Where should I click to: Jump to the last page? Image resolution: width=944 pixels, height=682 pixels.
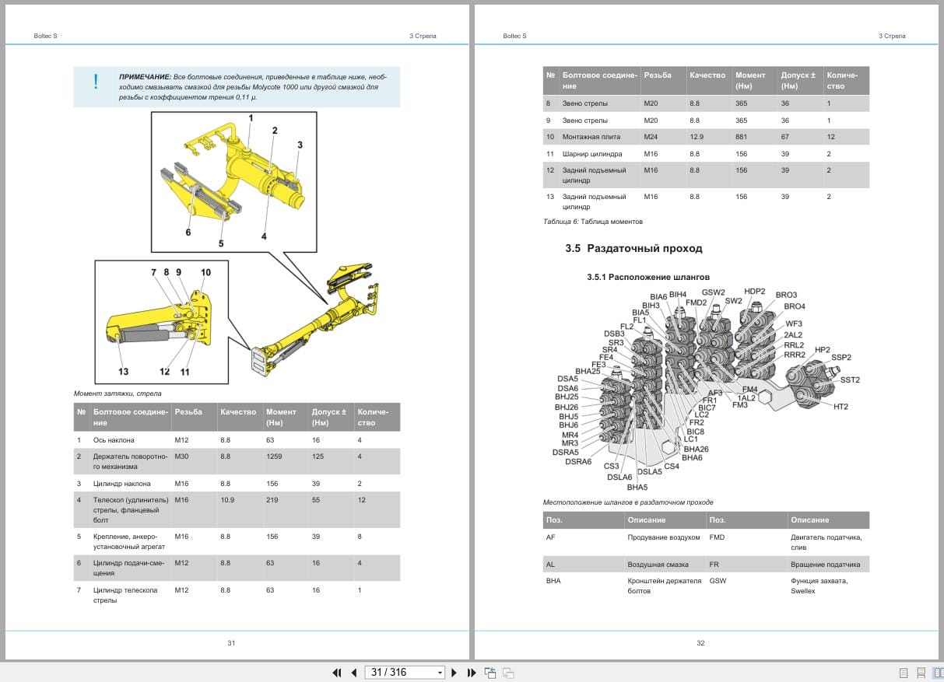click(x=470, y=672)
